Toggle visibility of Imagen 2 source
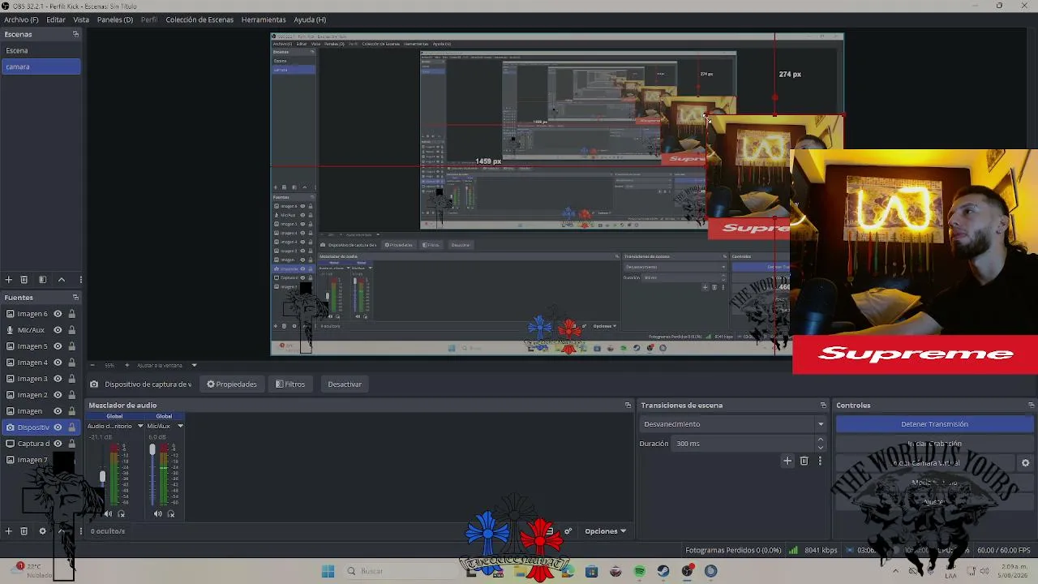This screenshot has height=584, width=1038. [x=58, y=395]
